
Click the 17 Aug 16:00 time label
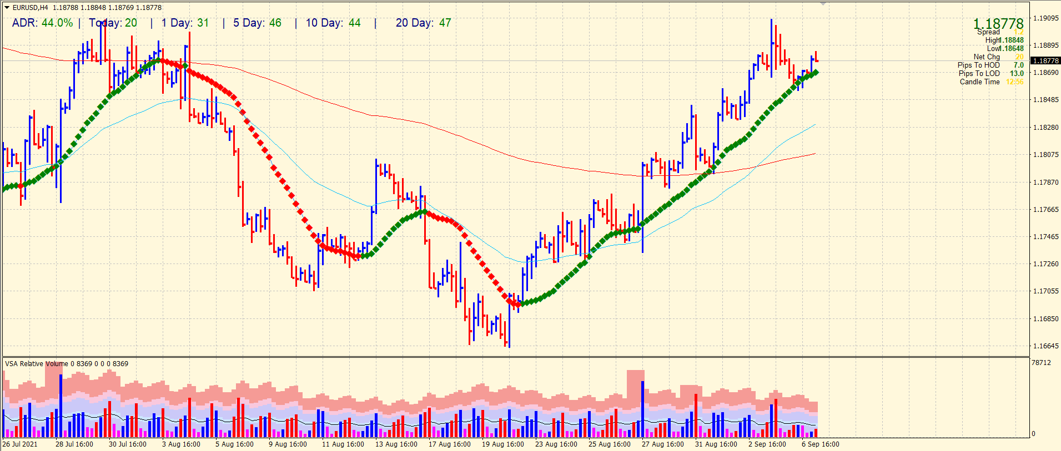tap(450, 444)
